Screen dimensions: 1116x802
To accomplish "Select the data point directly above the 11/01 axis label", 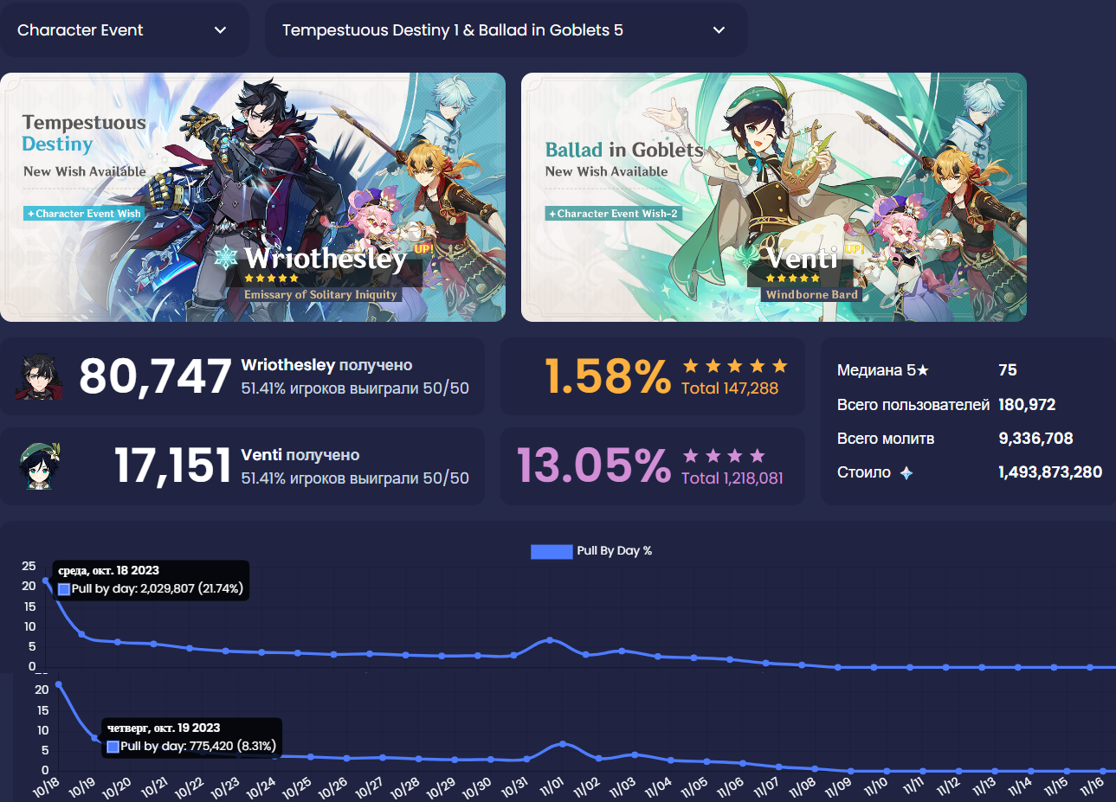I will point(563,744).
